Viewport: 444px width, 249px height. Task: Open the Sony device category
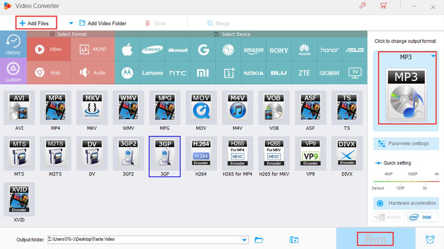279,49
